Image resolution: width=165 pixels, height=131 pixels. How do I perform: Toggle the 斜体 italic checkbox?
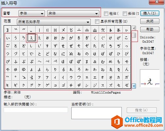pyautogui.click(x=125, y=13)
